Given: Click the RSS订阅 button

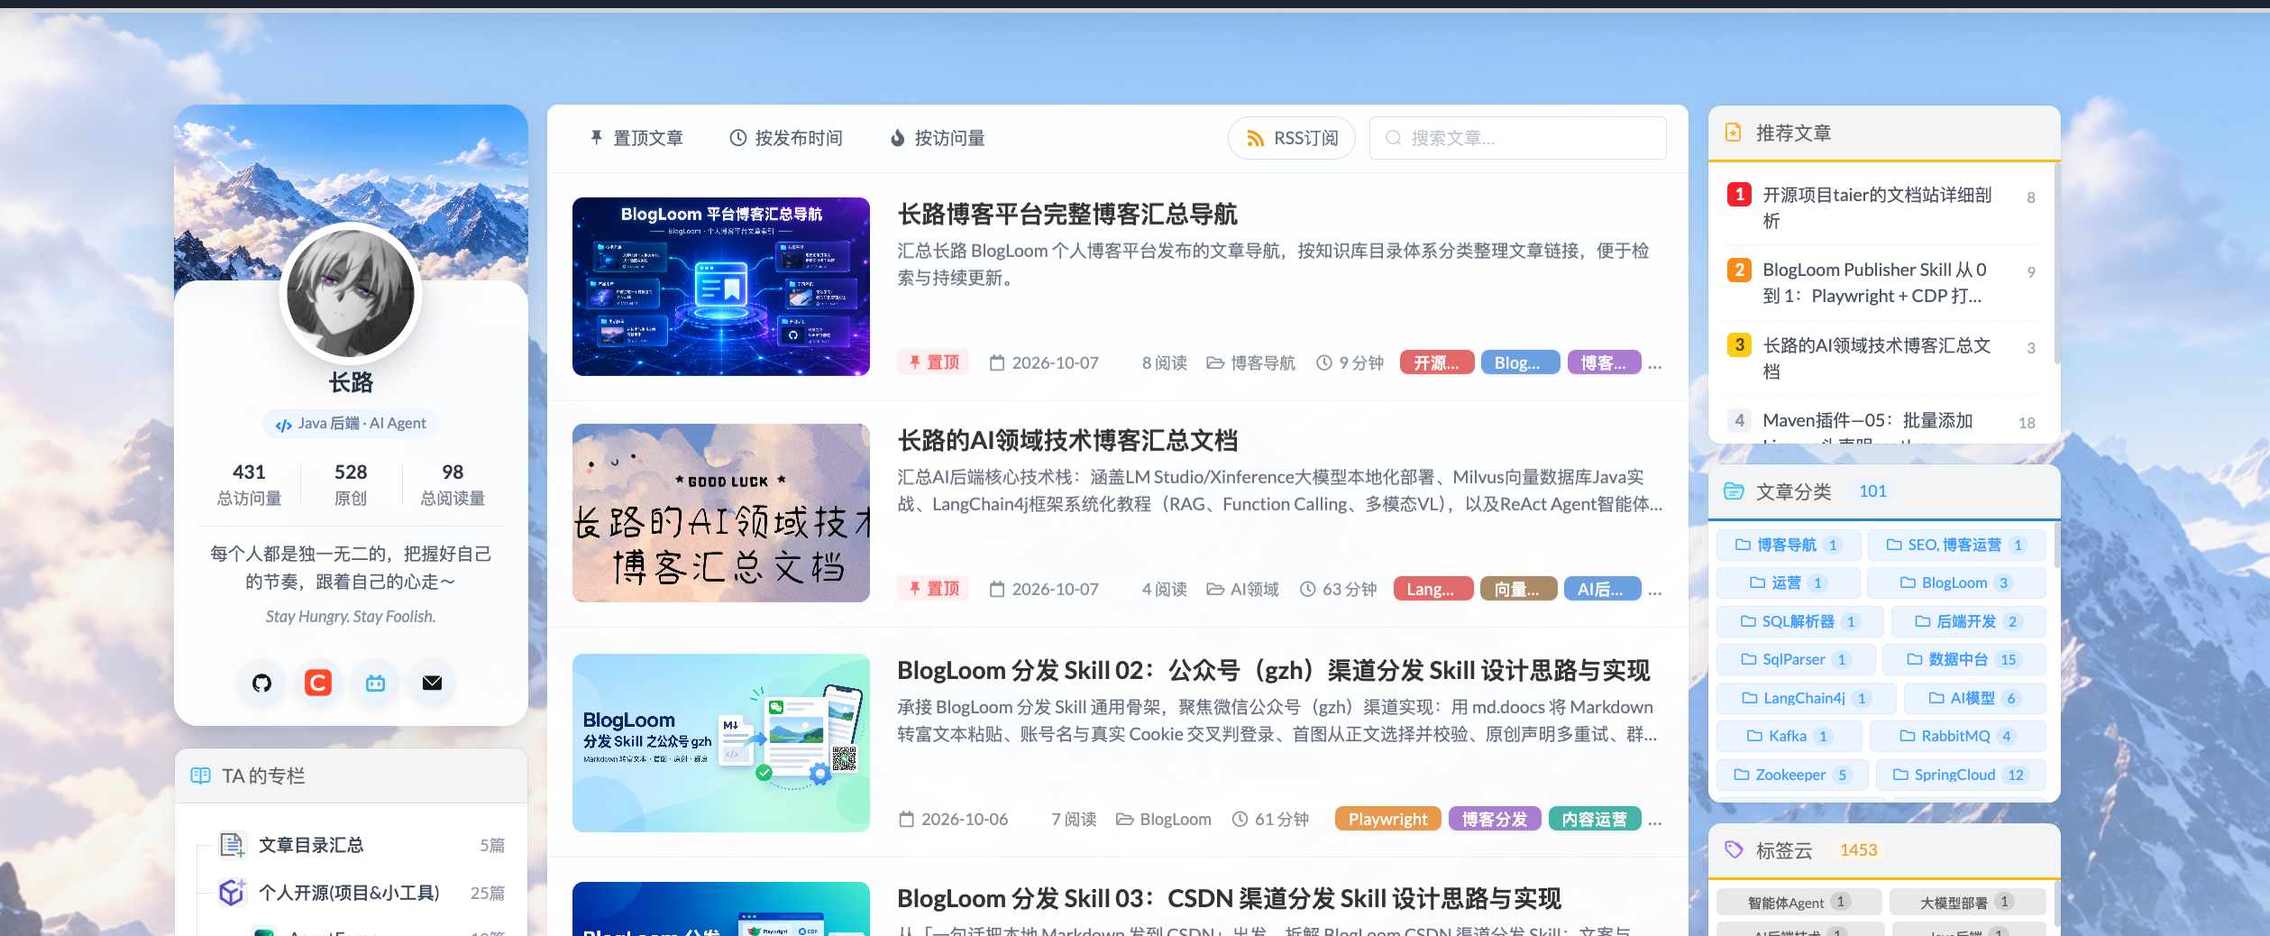Looking at the screenshot, I should 1292,138.
